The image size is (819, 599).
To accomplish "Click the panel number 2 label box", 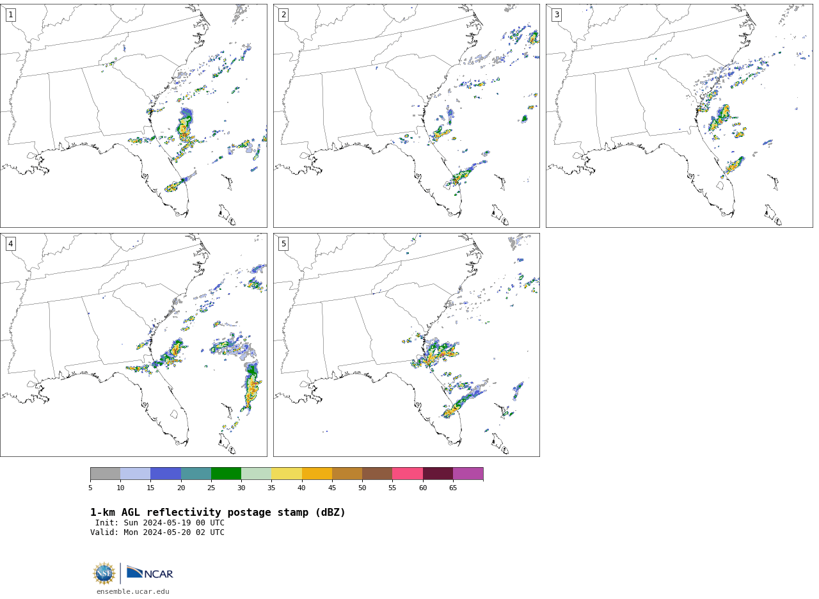I will pos(283,15).
